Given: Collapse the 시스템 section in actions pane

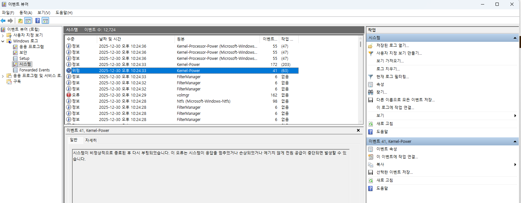Looking at the screenshot, I should [x=515, y=38].
